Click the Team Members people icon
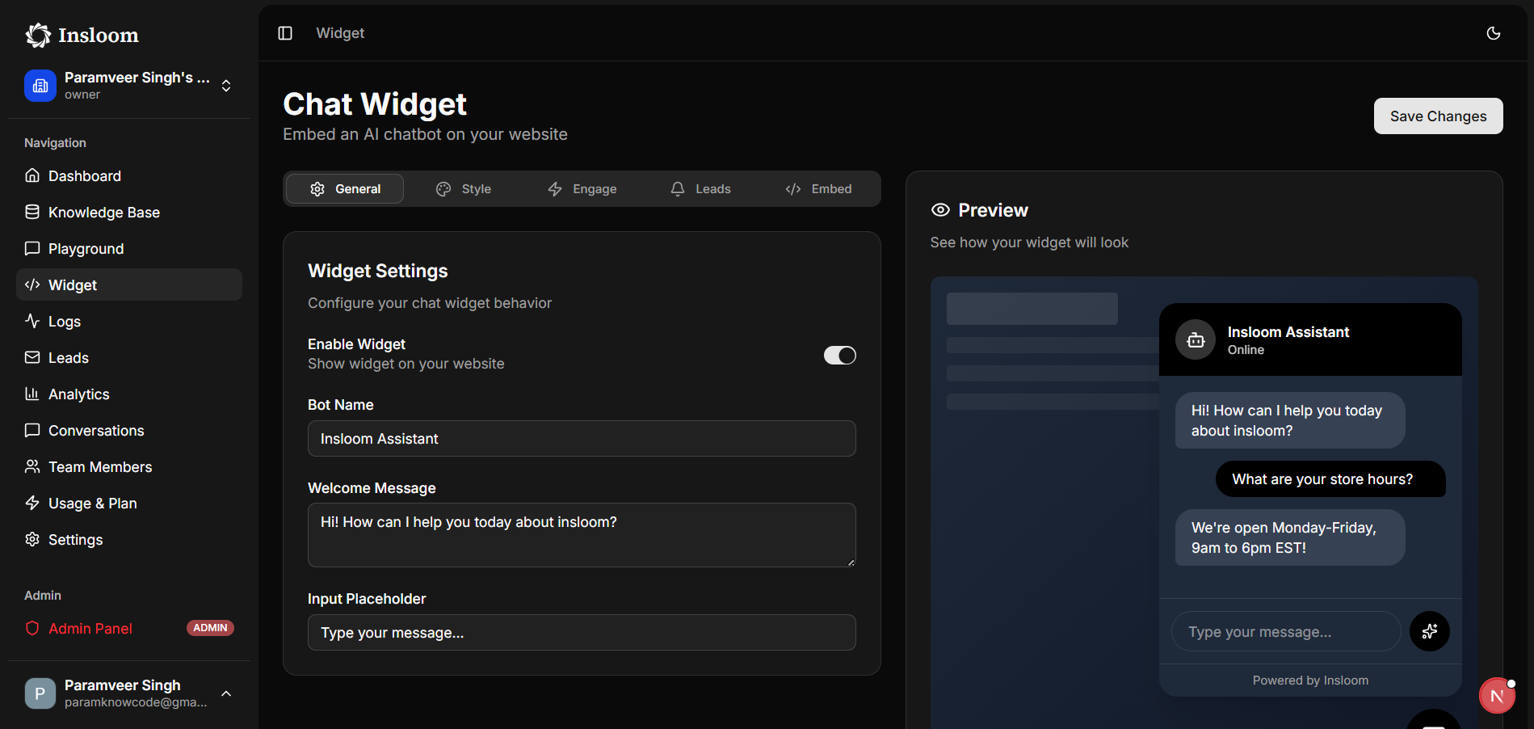The height and width of the screenshot is (729, 1534). (x=32, y=466)
